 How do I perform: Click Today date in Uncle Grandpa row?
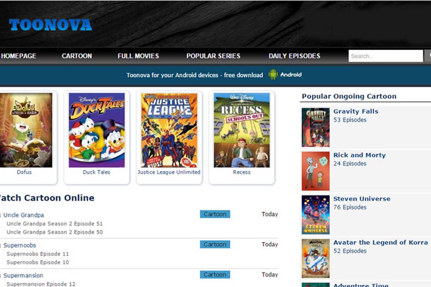tap(270, 214)
